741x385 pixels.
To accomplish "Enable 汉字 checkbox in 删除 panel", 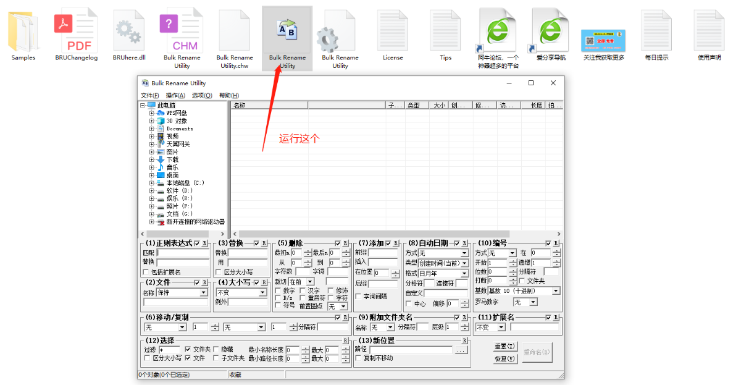I will coord(303,290).
